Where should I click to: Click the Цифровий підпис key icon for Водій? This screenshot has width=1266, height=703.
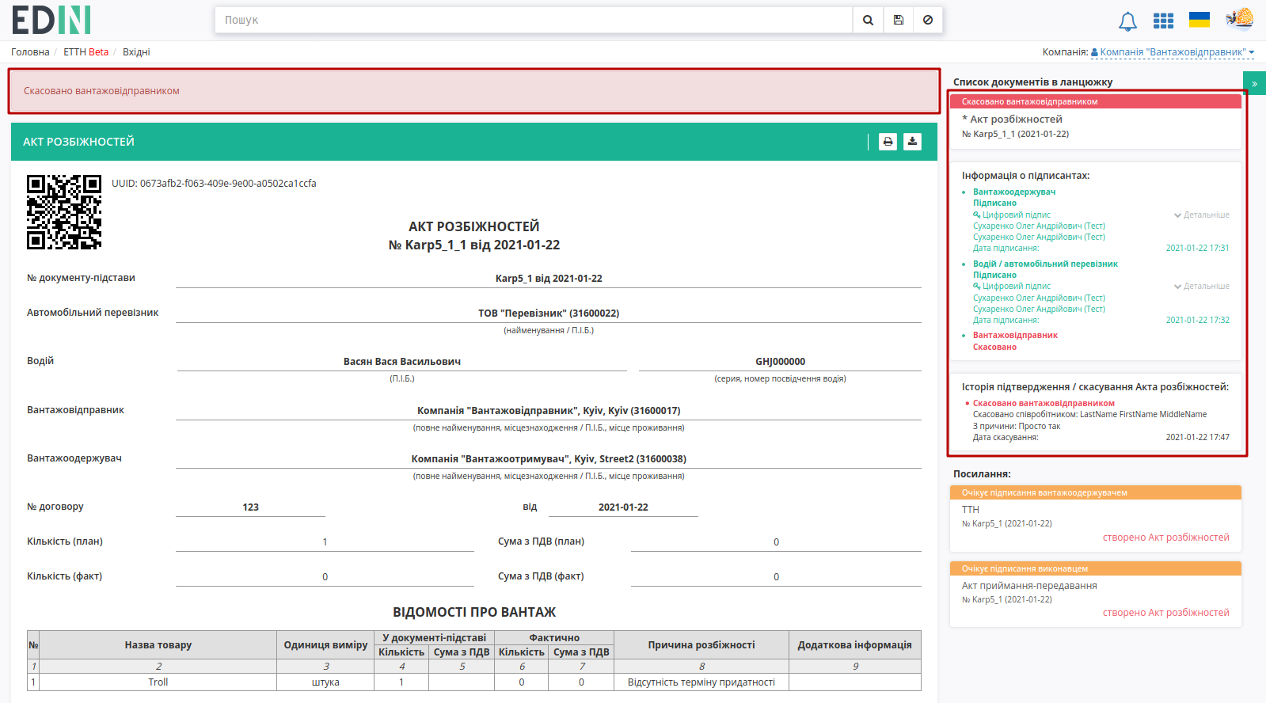[977, 287]
